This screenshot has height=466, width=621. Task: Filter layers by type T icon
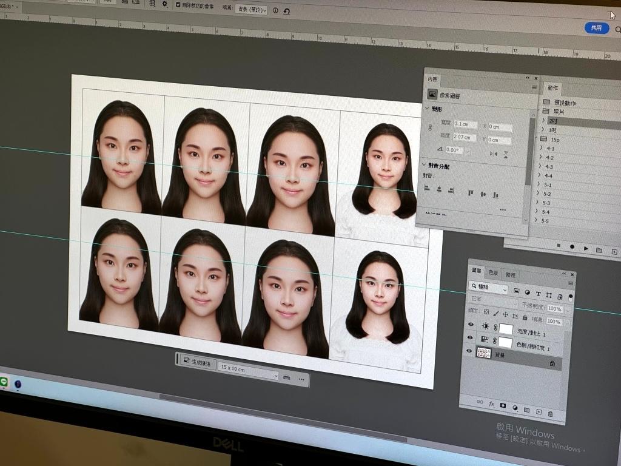coord(538,294)
